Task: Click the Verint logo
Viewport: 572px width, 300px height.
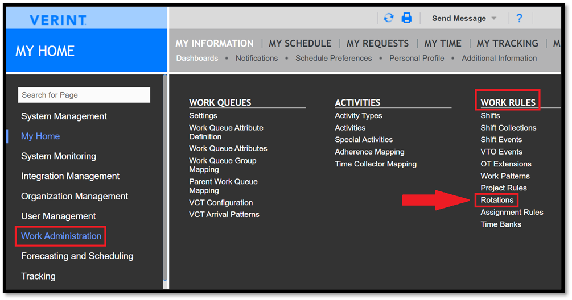Action: (58, 20)
